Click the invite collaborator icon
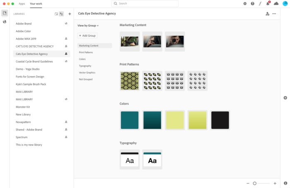This screenshot has width=290, height=188. [267, 14]
